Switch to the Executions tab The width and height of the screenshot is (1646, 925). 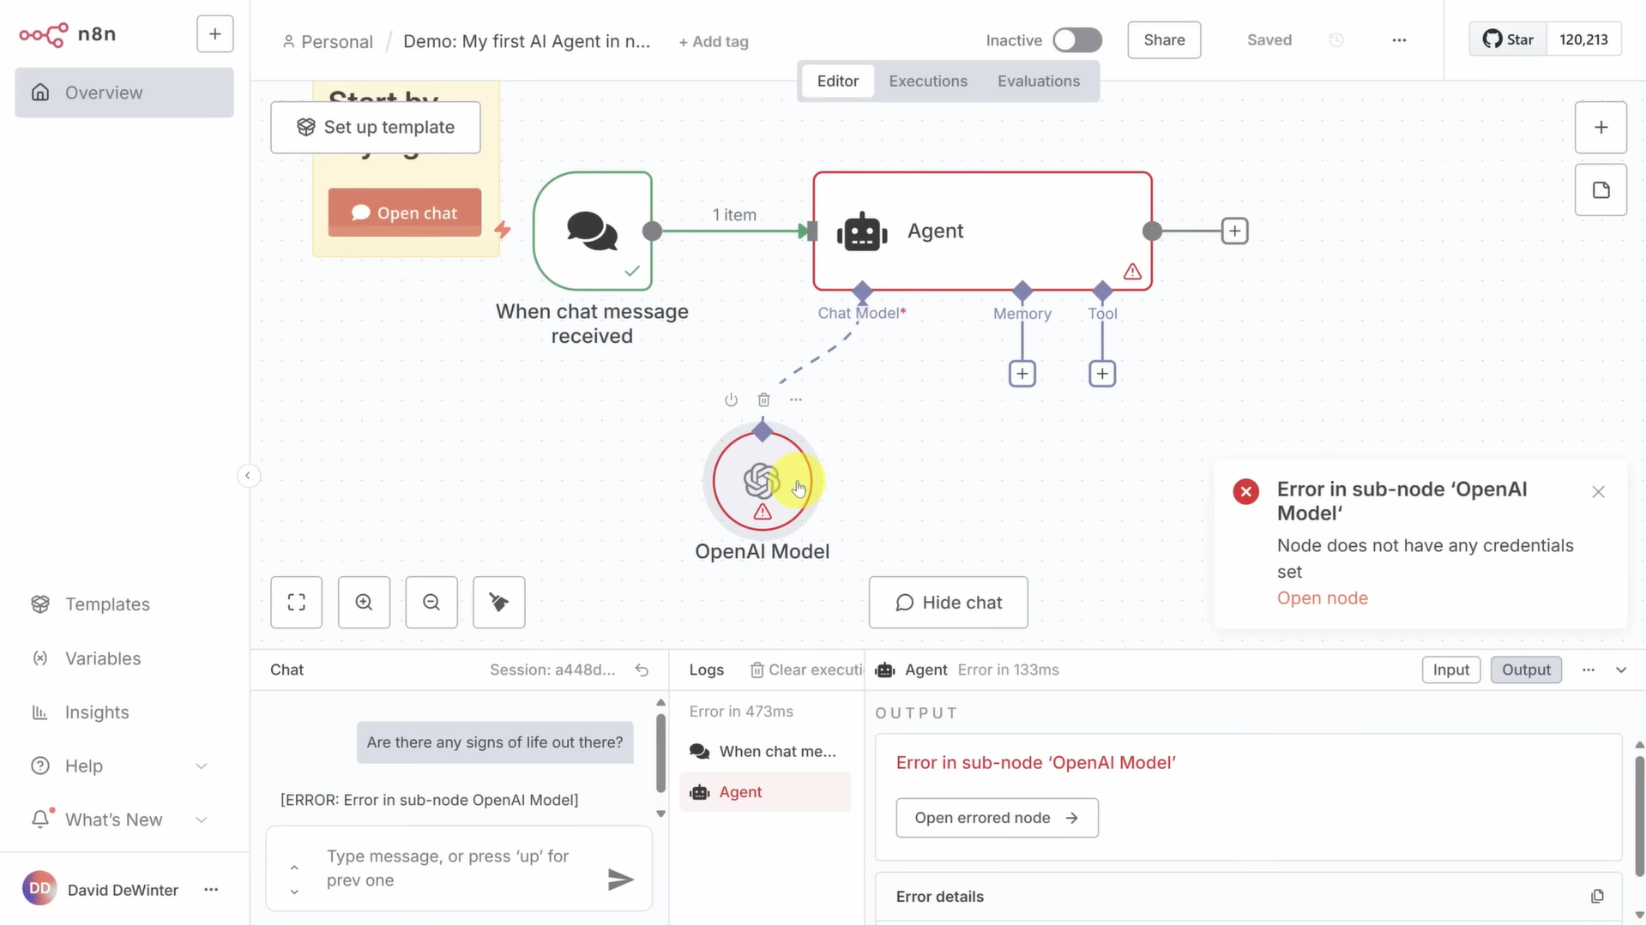pos(928,81)
